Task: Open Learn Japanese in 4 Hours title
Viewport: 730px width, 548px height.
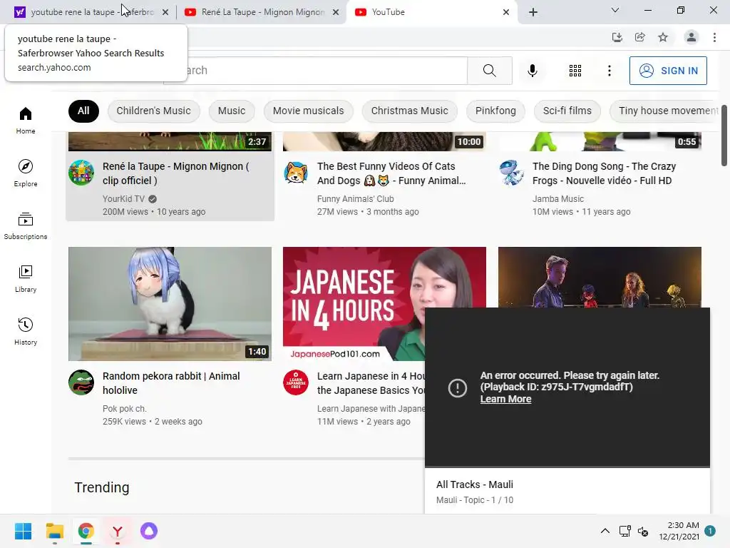Action: coord(371,383)
